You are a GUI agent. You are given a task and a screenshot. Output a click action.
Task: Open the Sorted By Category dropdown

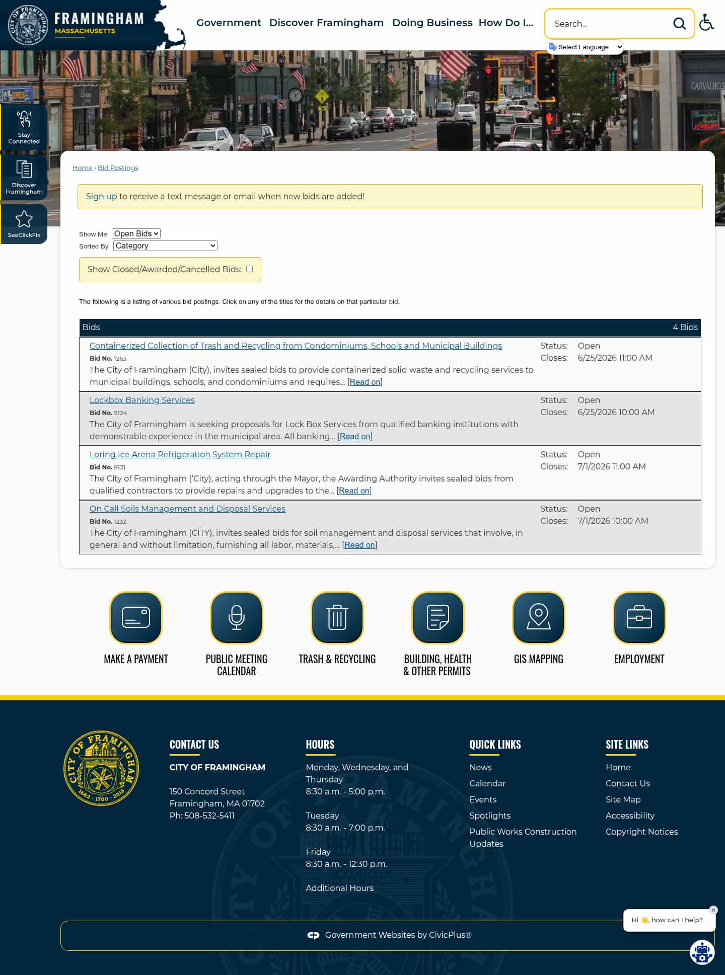[165, 246]
